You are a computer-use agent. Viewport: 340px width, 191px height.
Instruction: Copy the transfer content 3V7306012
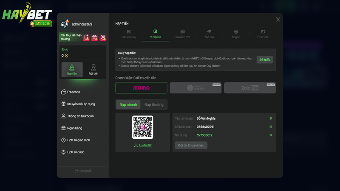tap(271, 135)
